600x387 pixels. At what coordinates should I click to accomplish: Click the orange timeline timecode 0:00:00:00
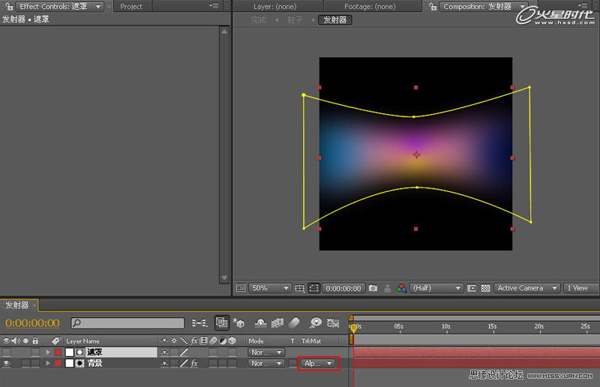pyautogui.click(x=32, y=323)
